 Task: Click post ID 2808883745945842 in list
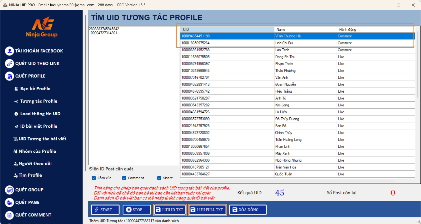tap(104, 29)
